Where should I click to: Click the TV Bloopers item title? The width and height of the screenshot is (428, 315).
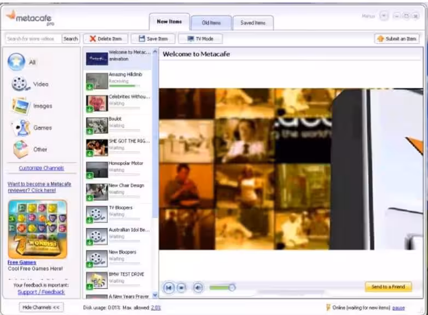pos(120,208)
